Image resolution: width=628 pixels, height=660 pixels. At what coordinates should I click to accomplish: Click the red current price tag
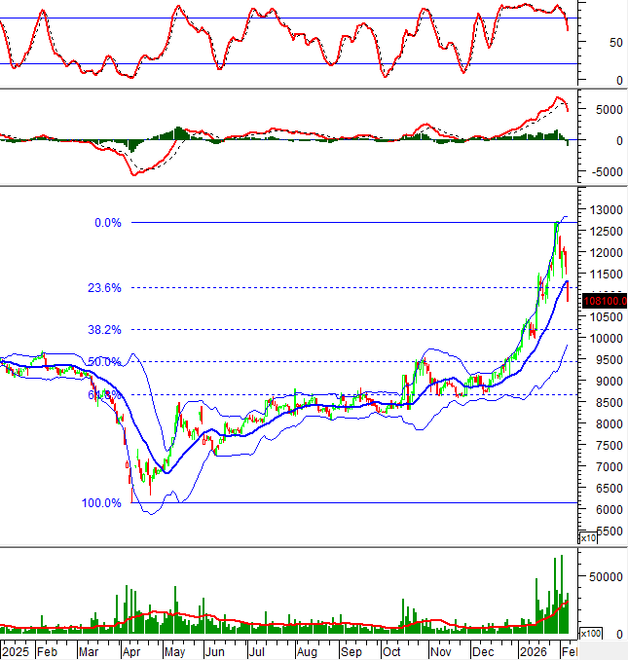pyautogui.click(x=604, y=301)
